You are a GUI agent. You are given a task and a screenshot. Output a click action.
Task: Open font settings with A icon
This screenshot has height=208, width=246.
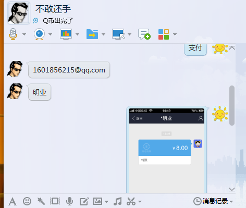pos(13,202)
